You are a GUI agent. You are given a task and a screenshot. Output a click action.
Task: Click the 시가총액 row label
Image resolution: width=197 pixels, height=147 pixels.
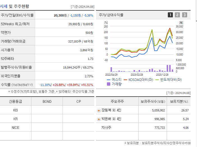[x=7, y=50]
